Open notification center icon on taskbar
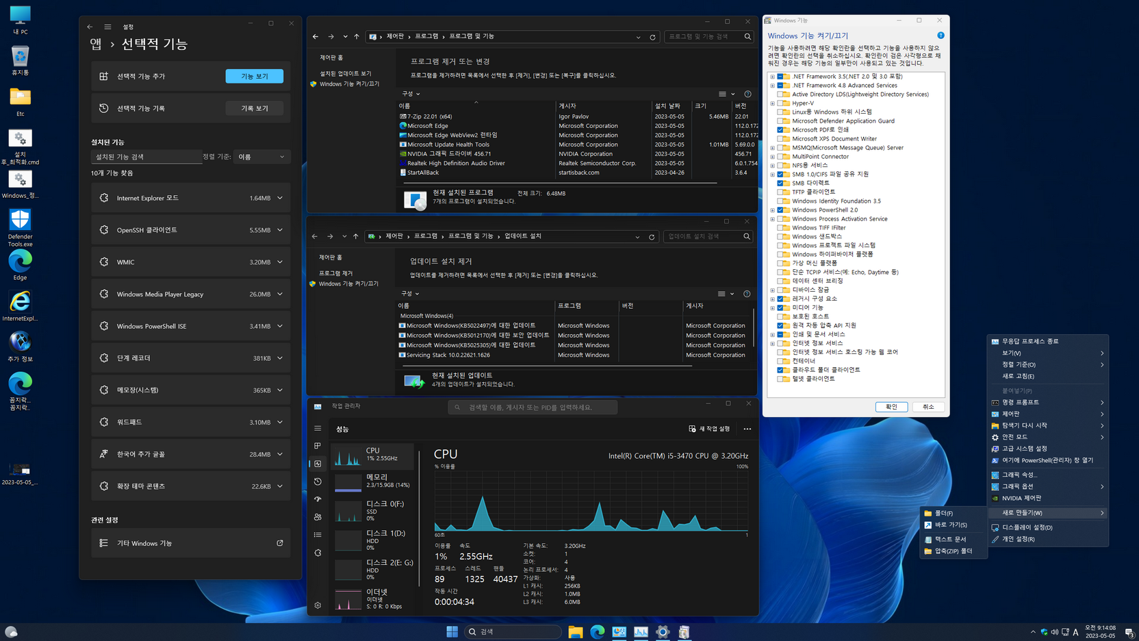This screenshot has width=1139, height=641. tap(1129, 632)
